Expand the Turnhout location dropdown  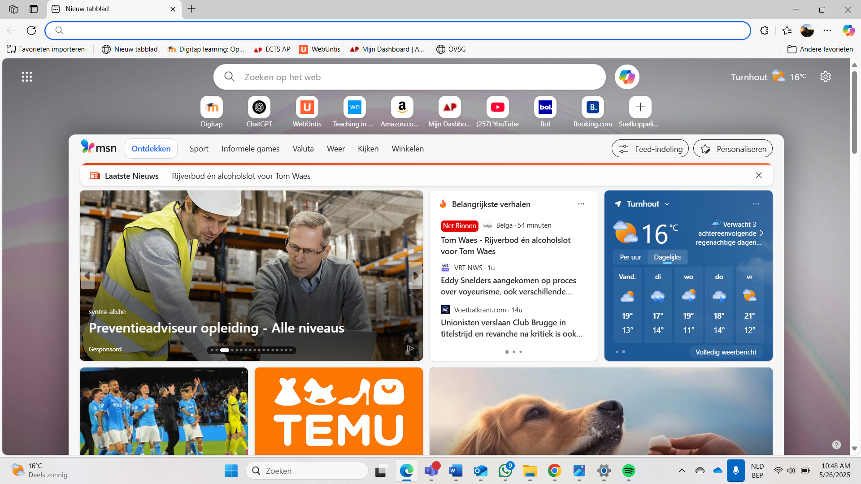(x=667, y=204)
